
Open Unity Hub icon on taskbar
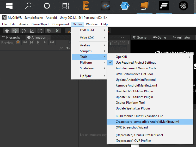[x=183, y=6]
